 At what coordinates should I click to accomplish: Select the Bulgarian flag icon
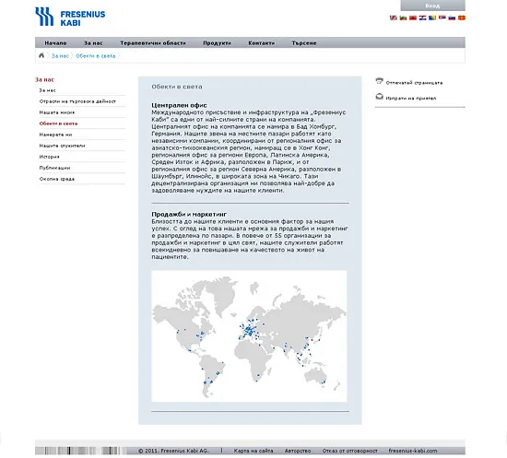coord(403,18)
